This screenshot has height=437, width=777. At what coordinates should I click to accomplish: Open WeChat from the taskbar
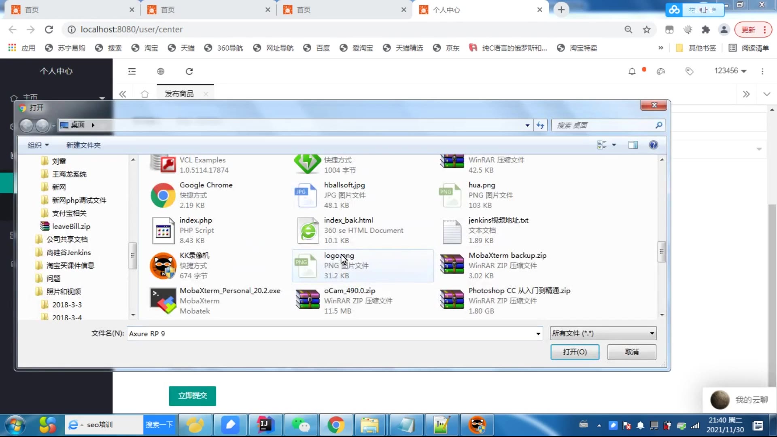click(x=301, y=425)
